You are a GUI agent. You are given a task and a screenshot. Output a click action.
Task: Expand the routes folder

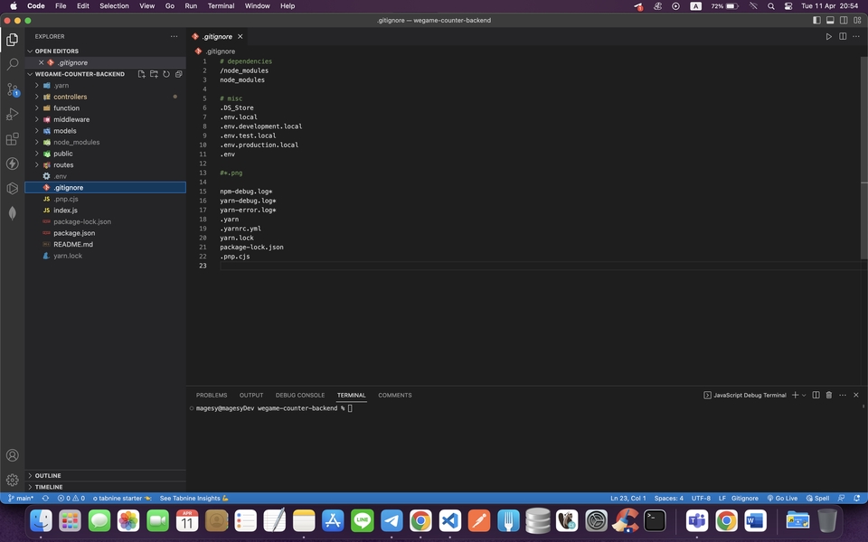point(105,164)
